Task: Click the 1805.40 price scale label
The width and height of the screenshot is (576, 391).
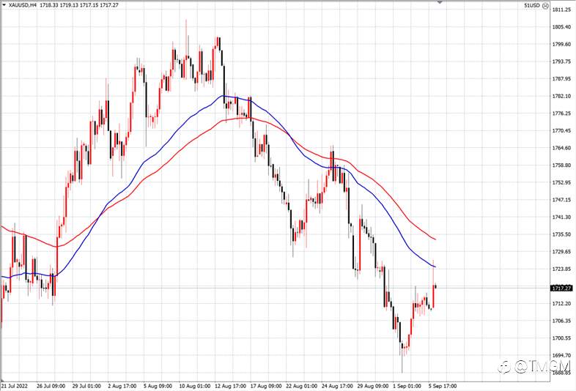Action: coord(561,27)
